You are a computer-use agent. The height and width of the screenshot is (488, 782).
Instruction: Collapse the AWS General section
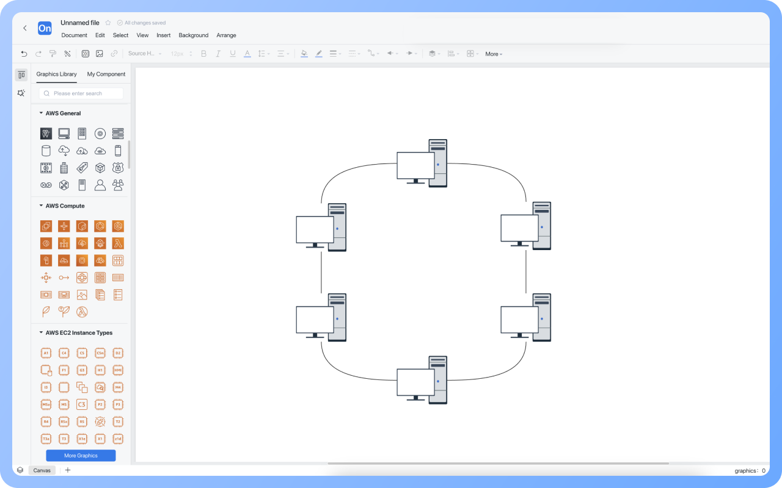coord(41,113)
